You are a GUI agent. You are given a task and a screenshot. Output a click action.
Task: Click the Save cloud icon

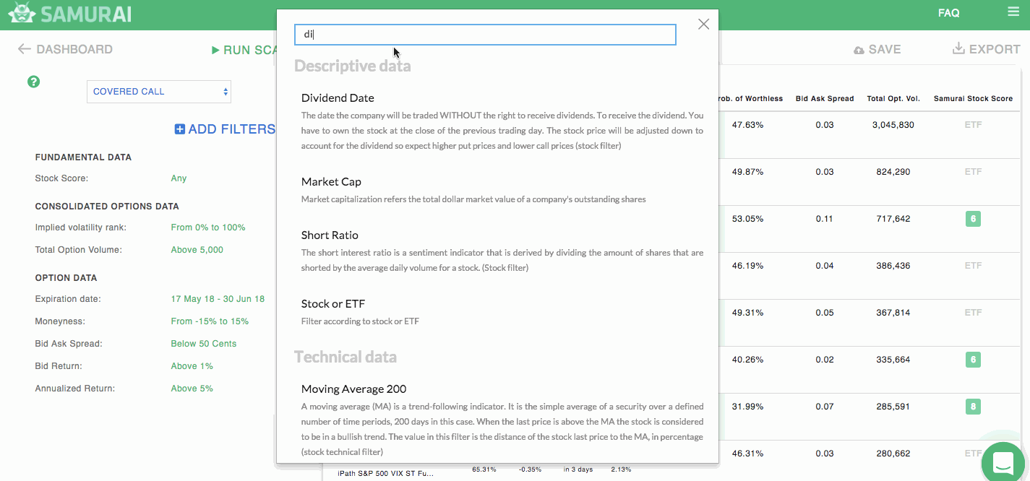click(859, 50)
